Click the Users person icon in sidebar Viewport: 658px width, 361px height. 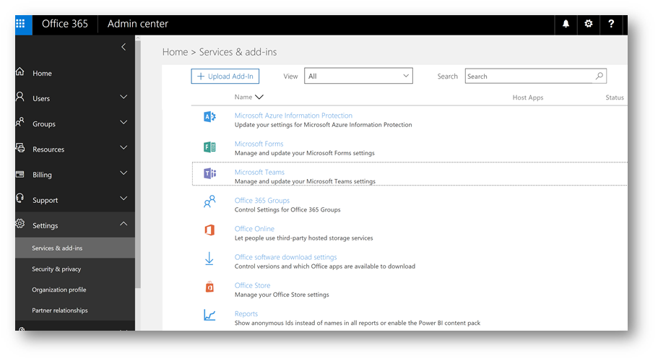[20, 97]
